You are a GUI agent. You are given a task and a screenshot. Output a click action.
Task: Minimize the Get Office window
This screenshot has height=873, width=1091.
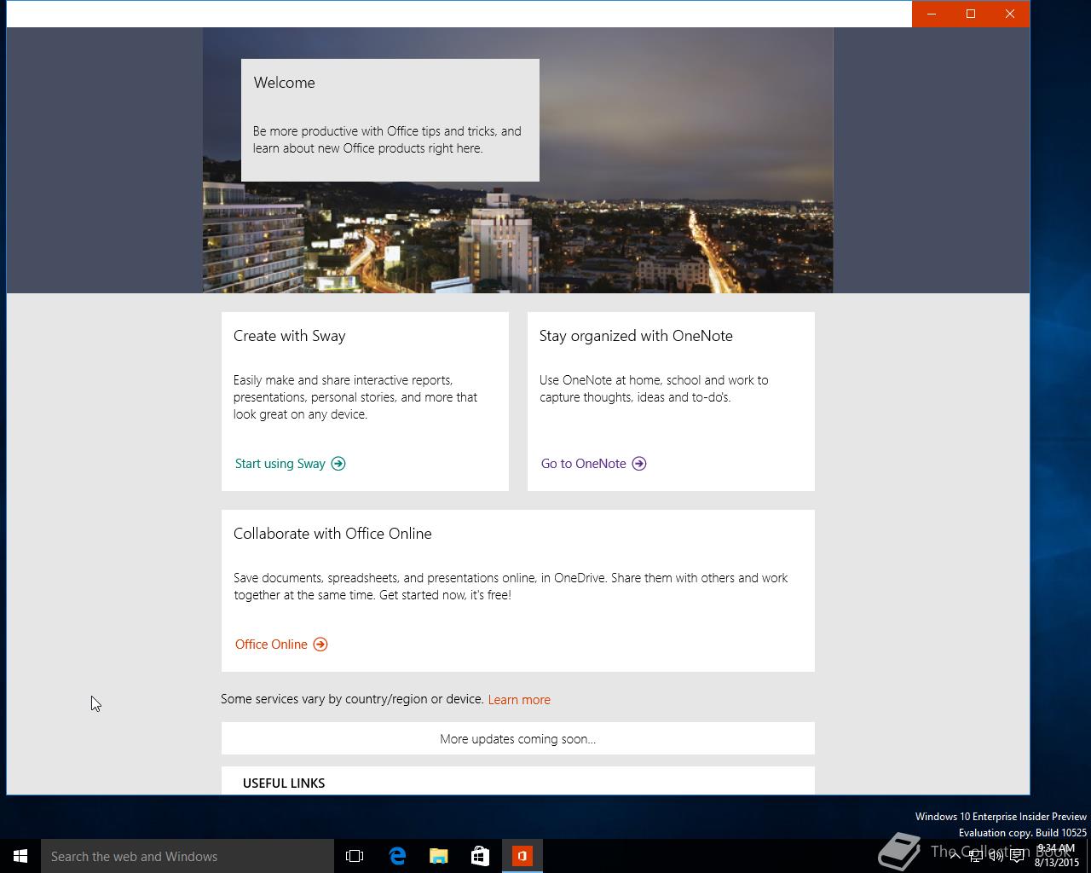932,14
